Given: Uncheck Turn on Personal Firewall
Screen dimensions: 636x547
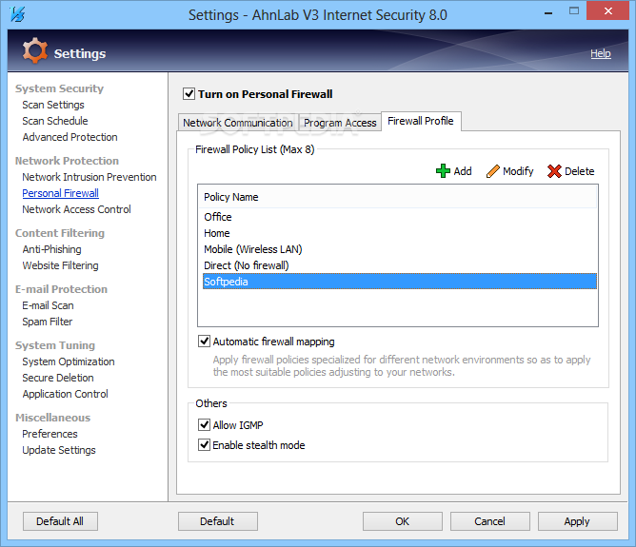Looking at the screenshot, I should (x=189, y=94).
